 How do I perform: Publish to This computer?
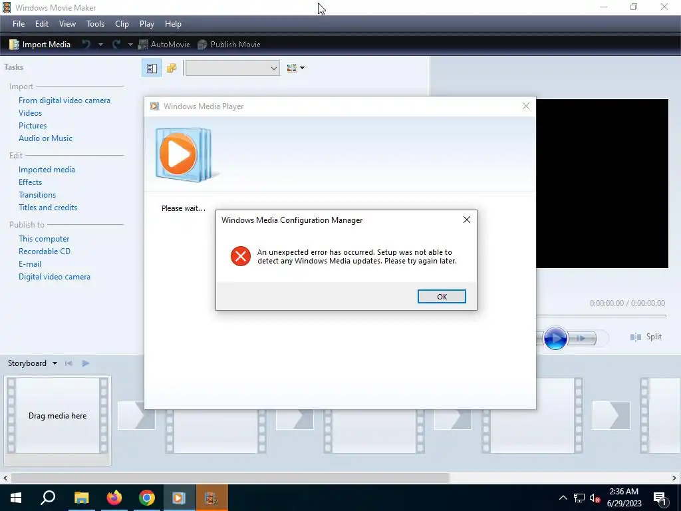coord(44,239)
